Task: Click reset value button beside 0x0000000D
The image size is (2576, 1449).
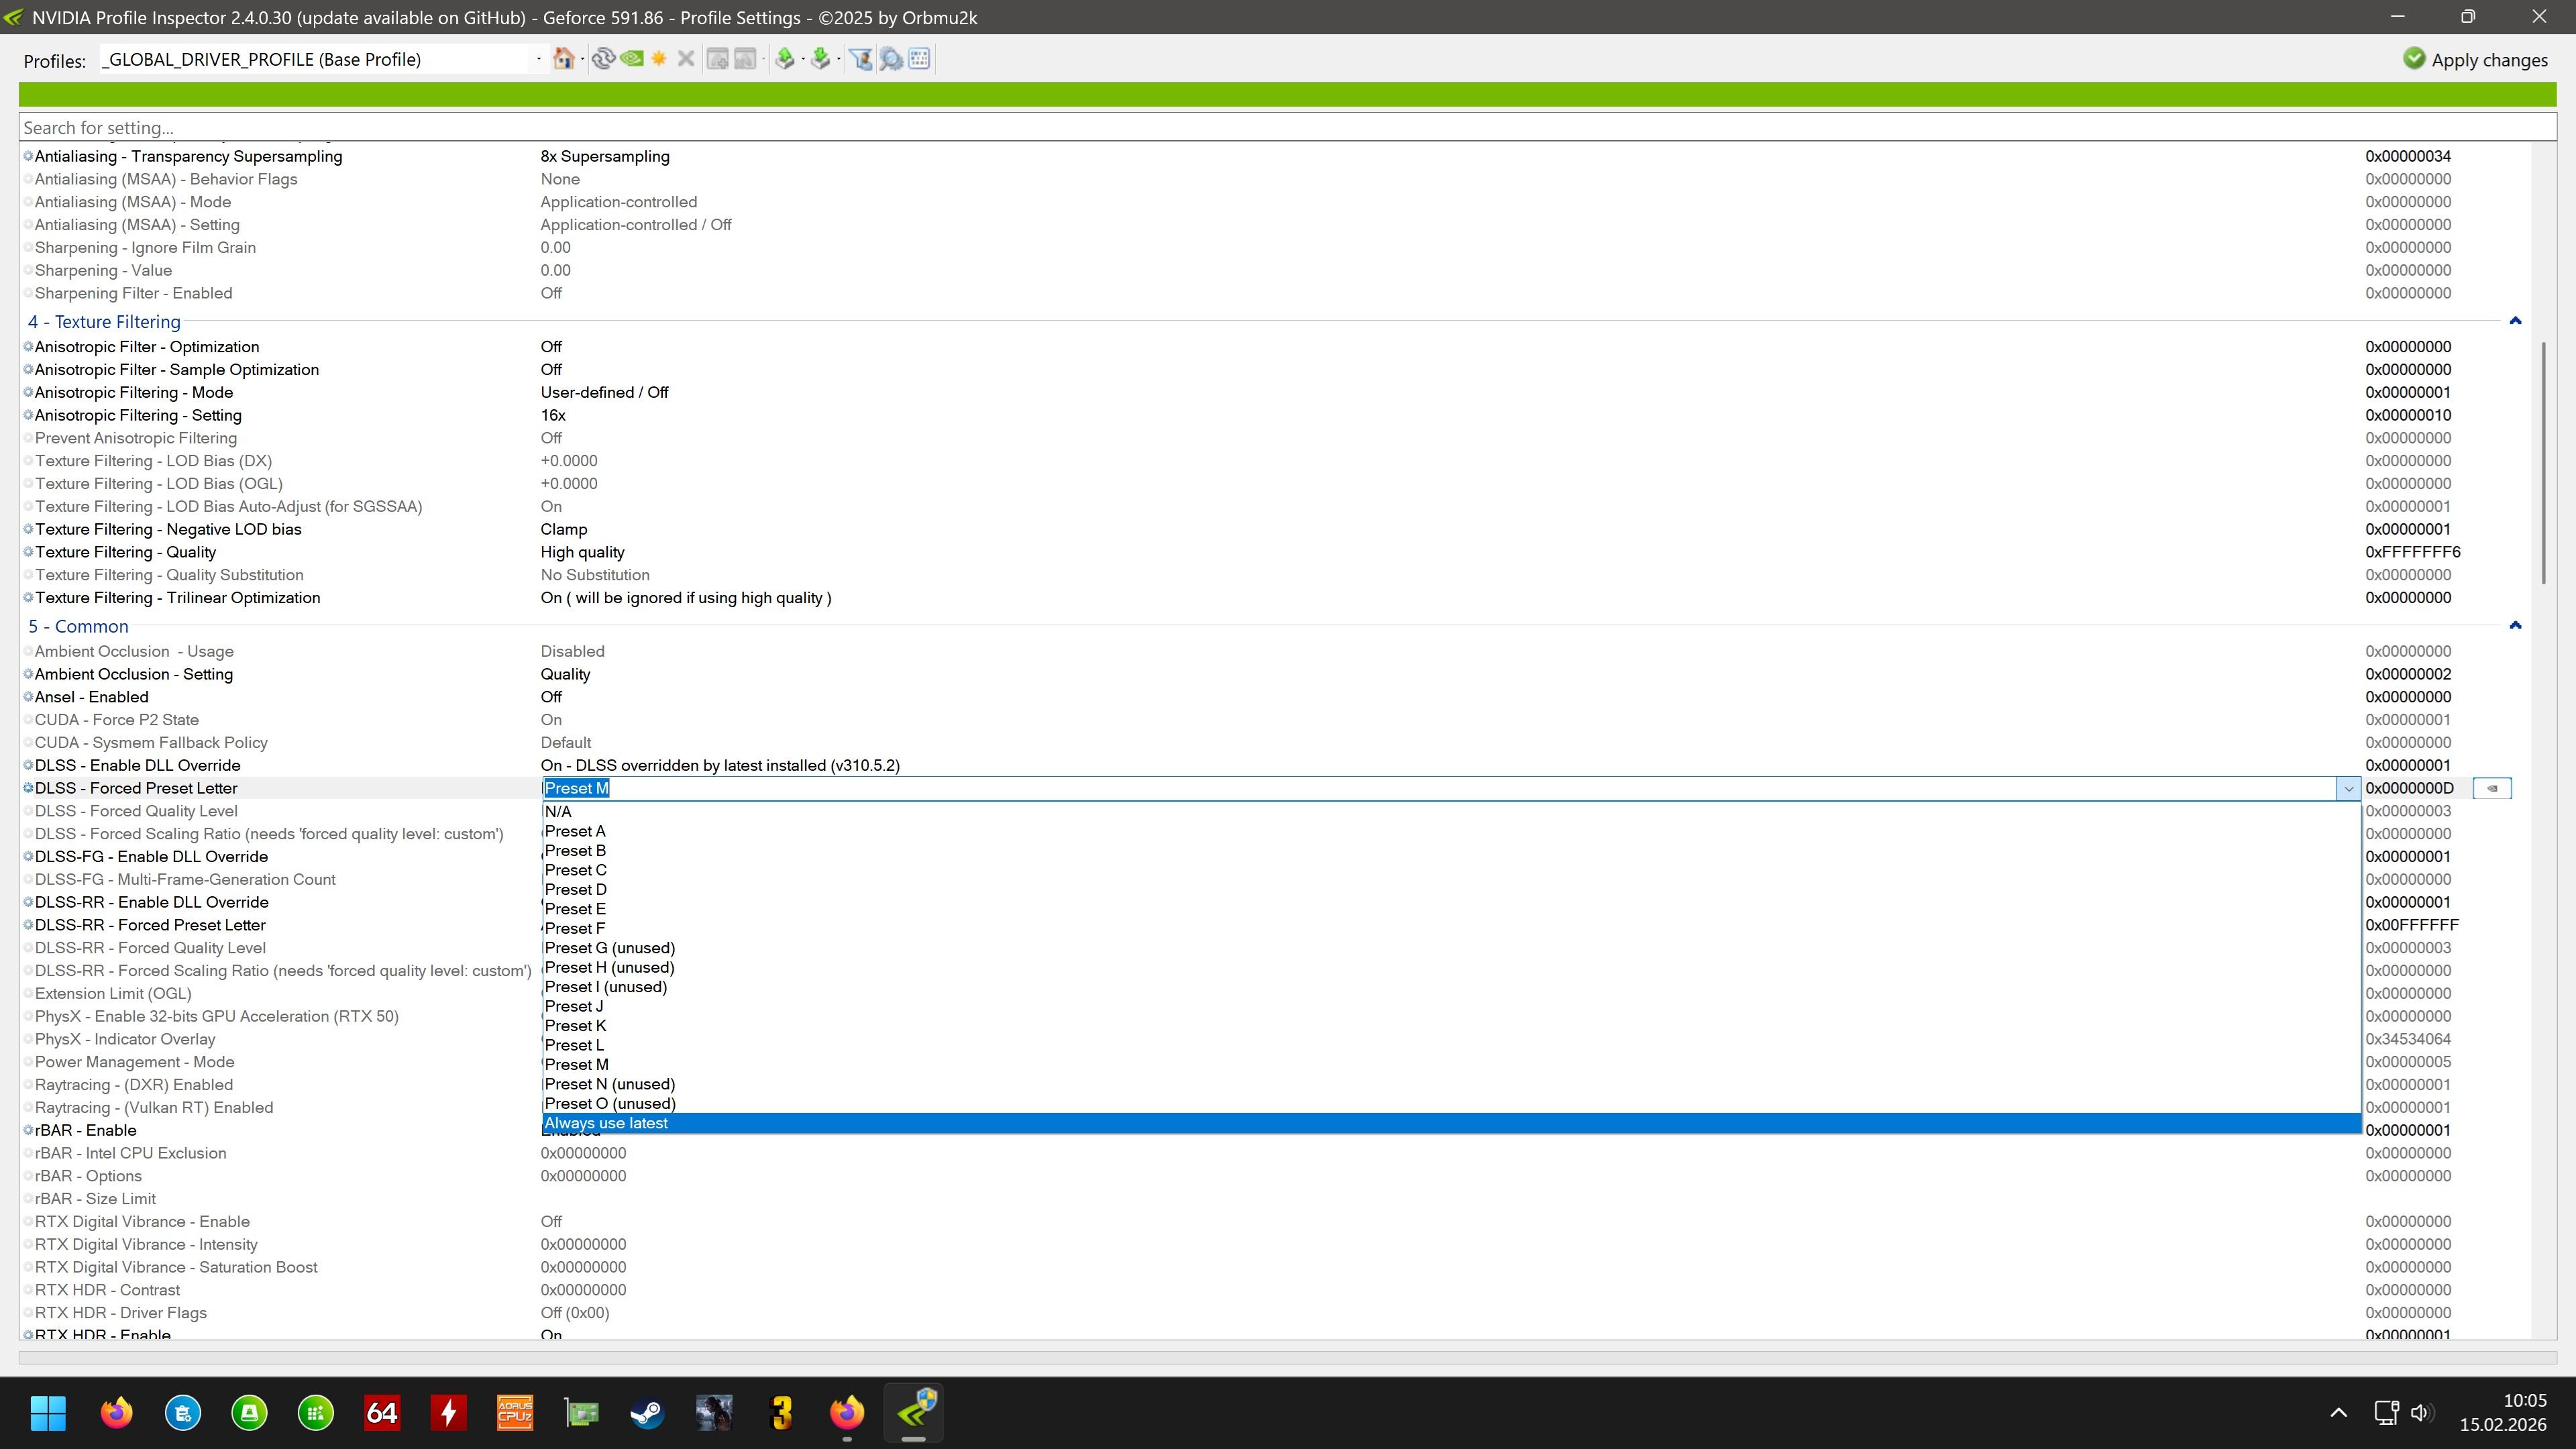Action: pyautogui.click(x=2491, y=789)
